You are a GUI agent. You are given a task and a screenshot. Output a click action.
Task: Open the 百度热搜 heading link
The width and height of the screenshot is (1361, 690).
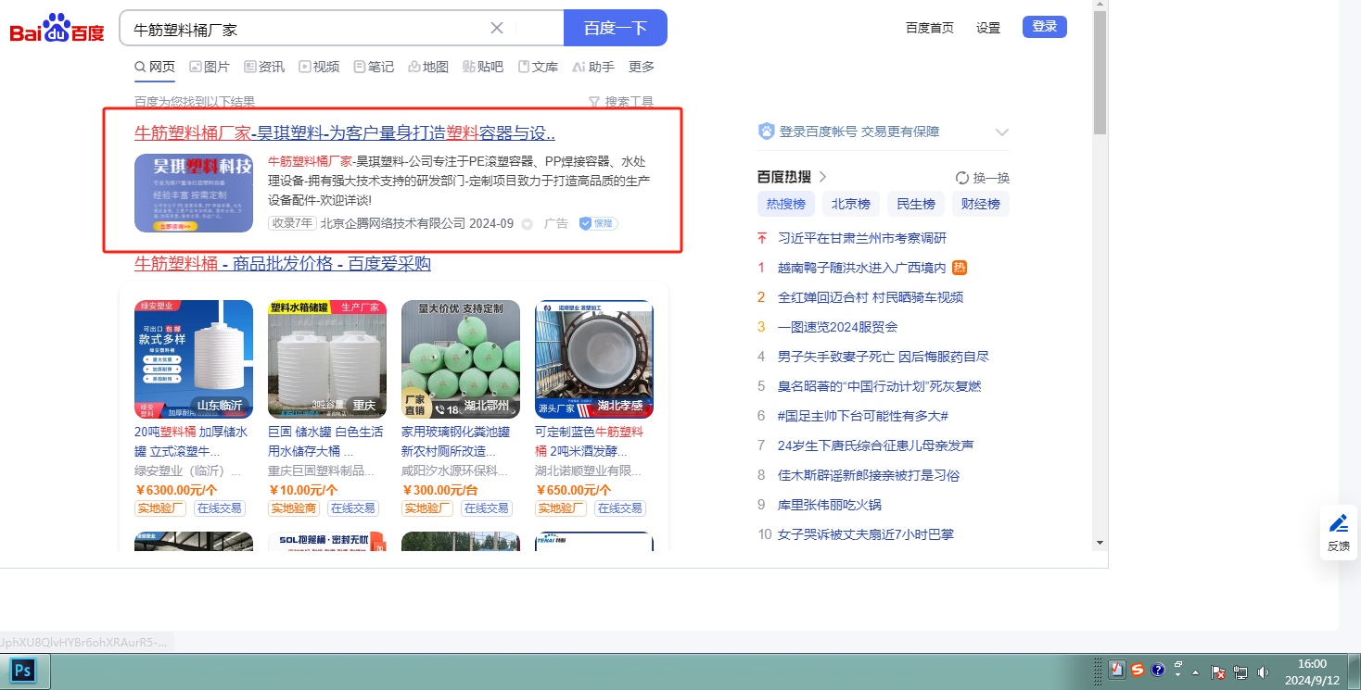pyautogui.click(x=792, y=177)
